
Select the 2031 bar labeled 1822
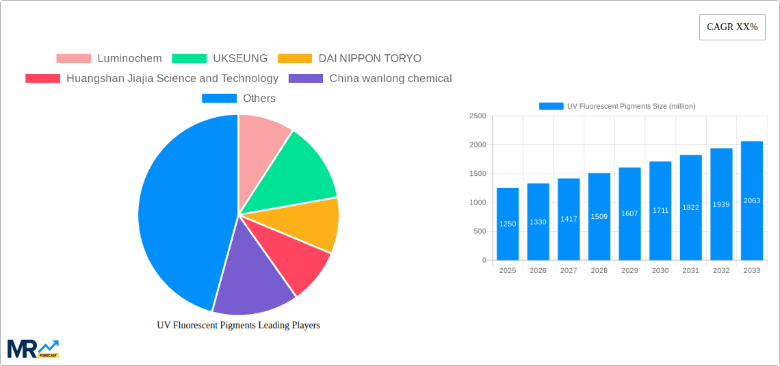pos(690,208)
